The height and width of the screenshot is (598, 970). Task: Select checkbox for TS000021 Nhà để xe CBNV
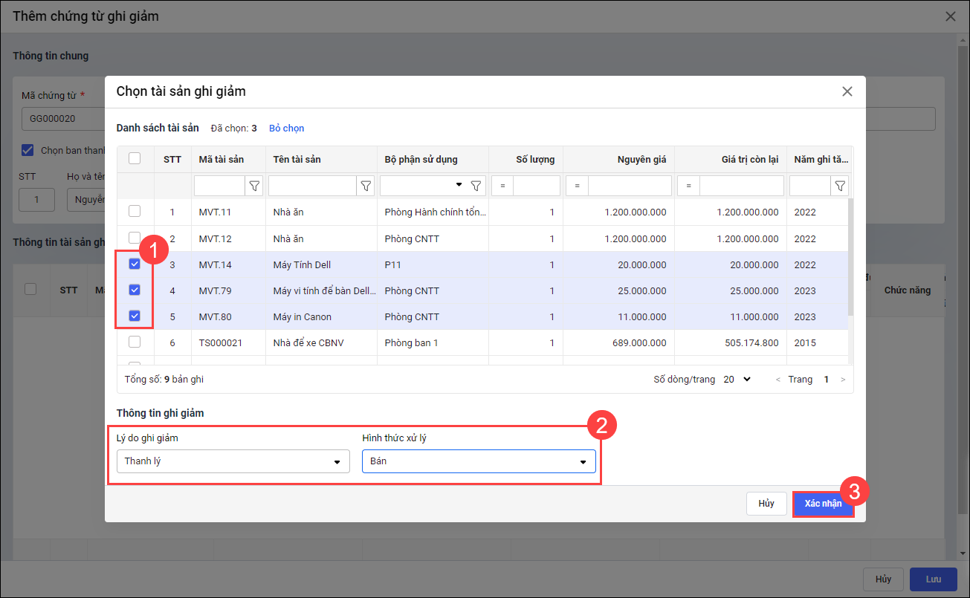click(x=135, y=342)
